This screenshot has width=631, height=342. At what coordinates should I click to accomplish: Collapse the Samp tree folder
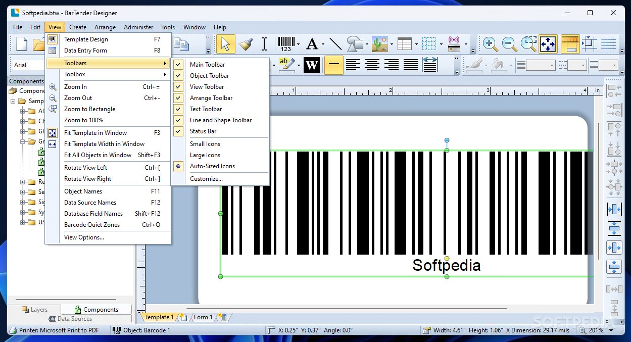tap(13, 101)
